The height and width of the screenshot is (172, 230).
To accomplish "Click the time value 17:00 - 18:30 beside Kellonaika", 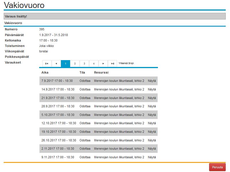I will (48, 41).
